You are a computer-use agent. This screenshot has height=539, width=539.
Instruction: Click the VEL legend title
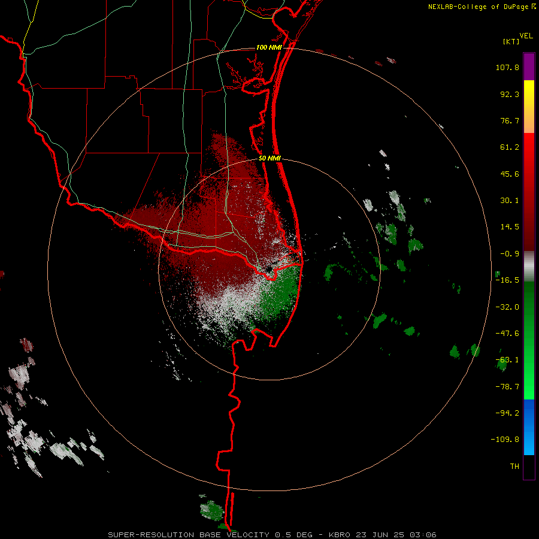(526, 36)
